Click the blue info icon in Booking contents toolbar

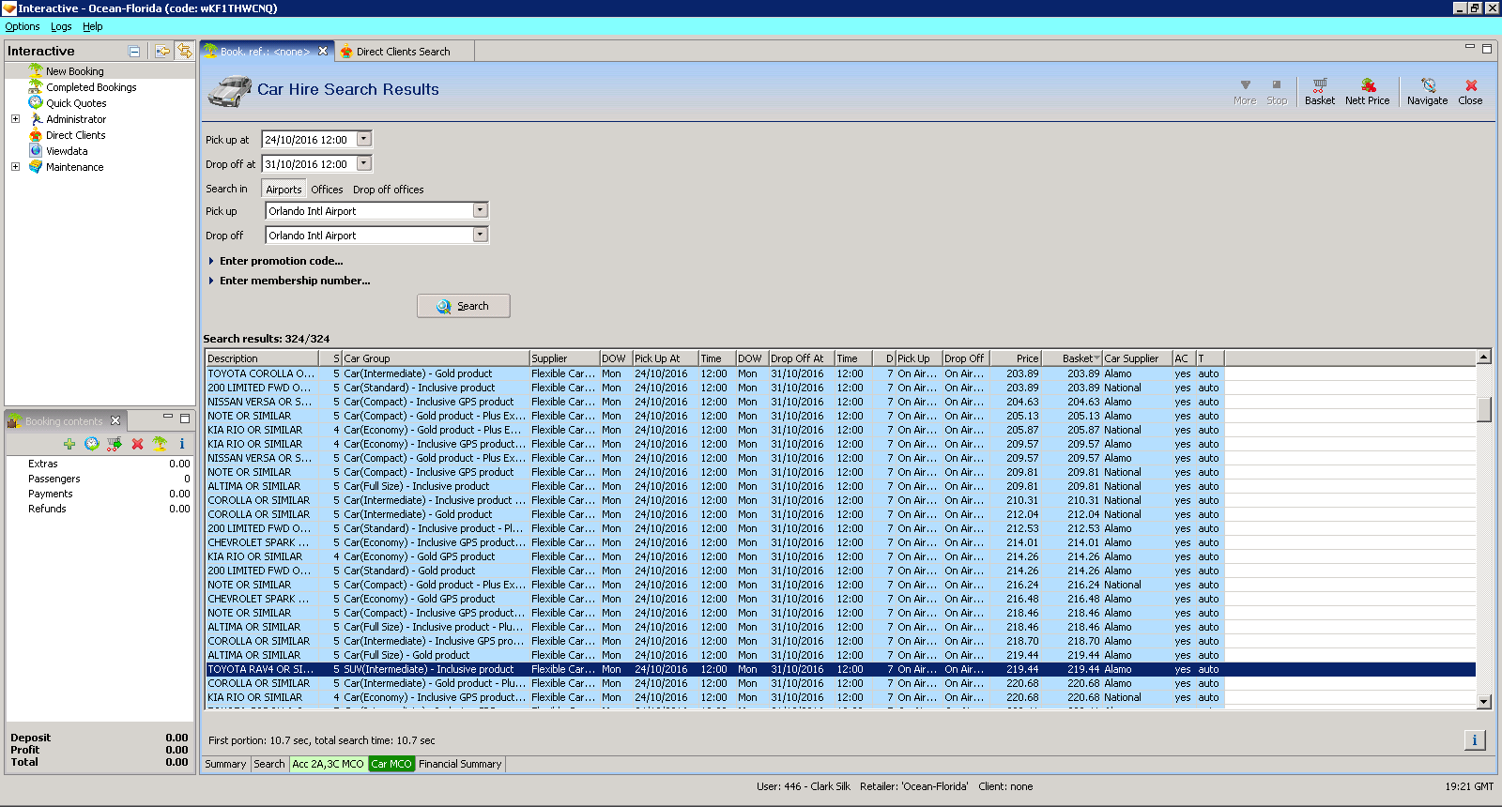pyautogui.click(x=182, y=444)
